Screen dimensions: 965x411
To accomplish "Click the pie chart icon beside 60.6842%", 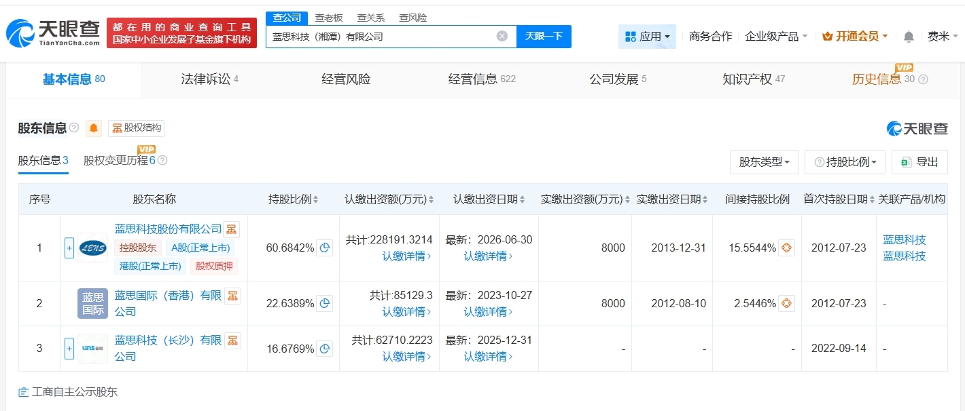I will tap(325, 248).
